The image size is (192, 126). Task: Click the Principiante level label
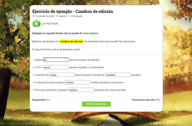point(77,16)
